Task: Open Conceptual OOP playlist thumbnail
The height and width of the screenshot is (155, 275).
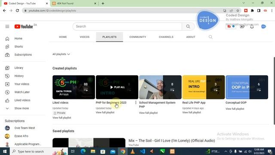Action: click(x=247, y=87)
